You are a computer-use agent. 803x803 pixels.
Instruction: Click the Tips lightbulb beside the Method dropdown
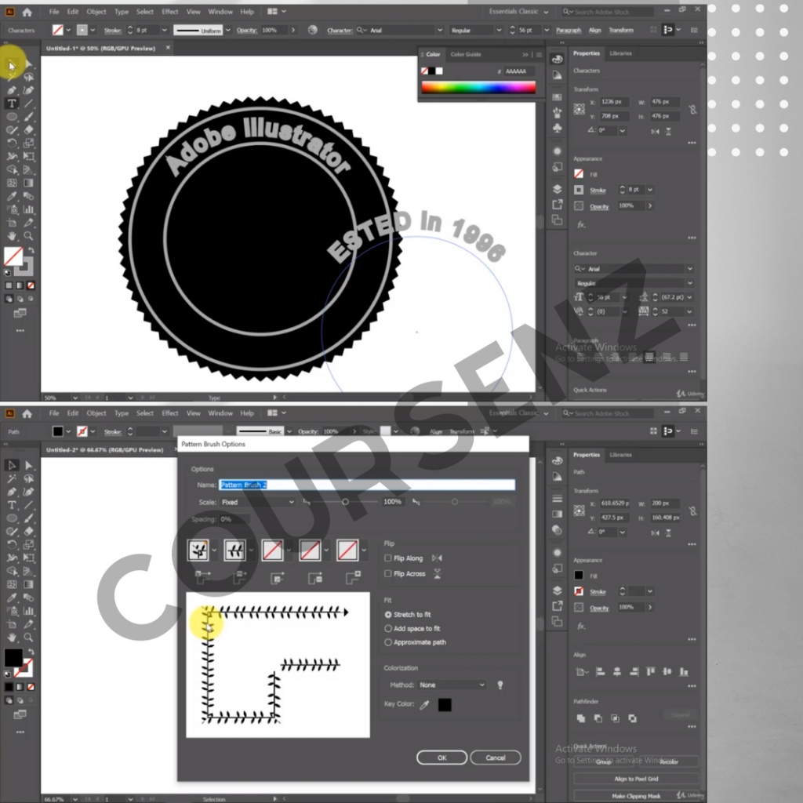click(500, 685)
